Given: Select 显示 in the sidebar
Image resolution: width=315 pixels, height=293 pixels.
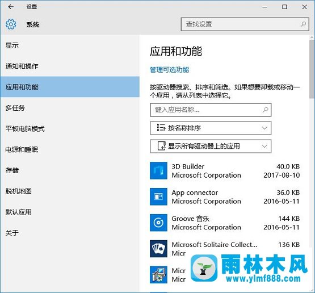Looking at the screenshot, I should (x=70, y=45).
